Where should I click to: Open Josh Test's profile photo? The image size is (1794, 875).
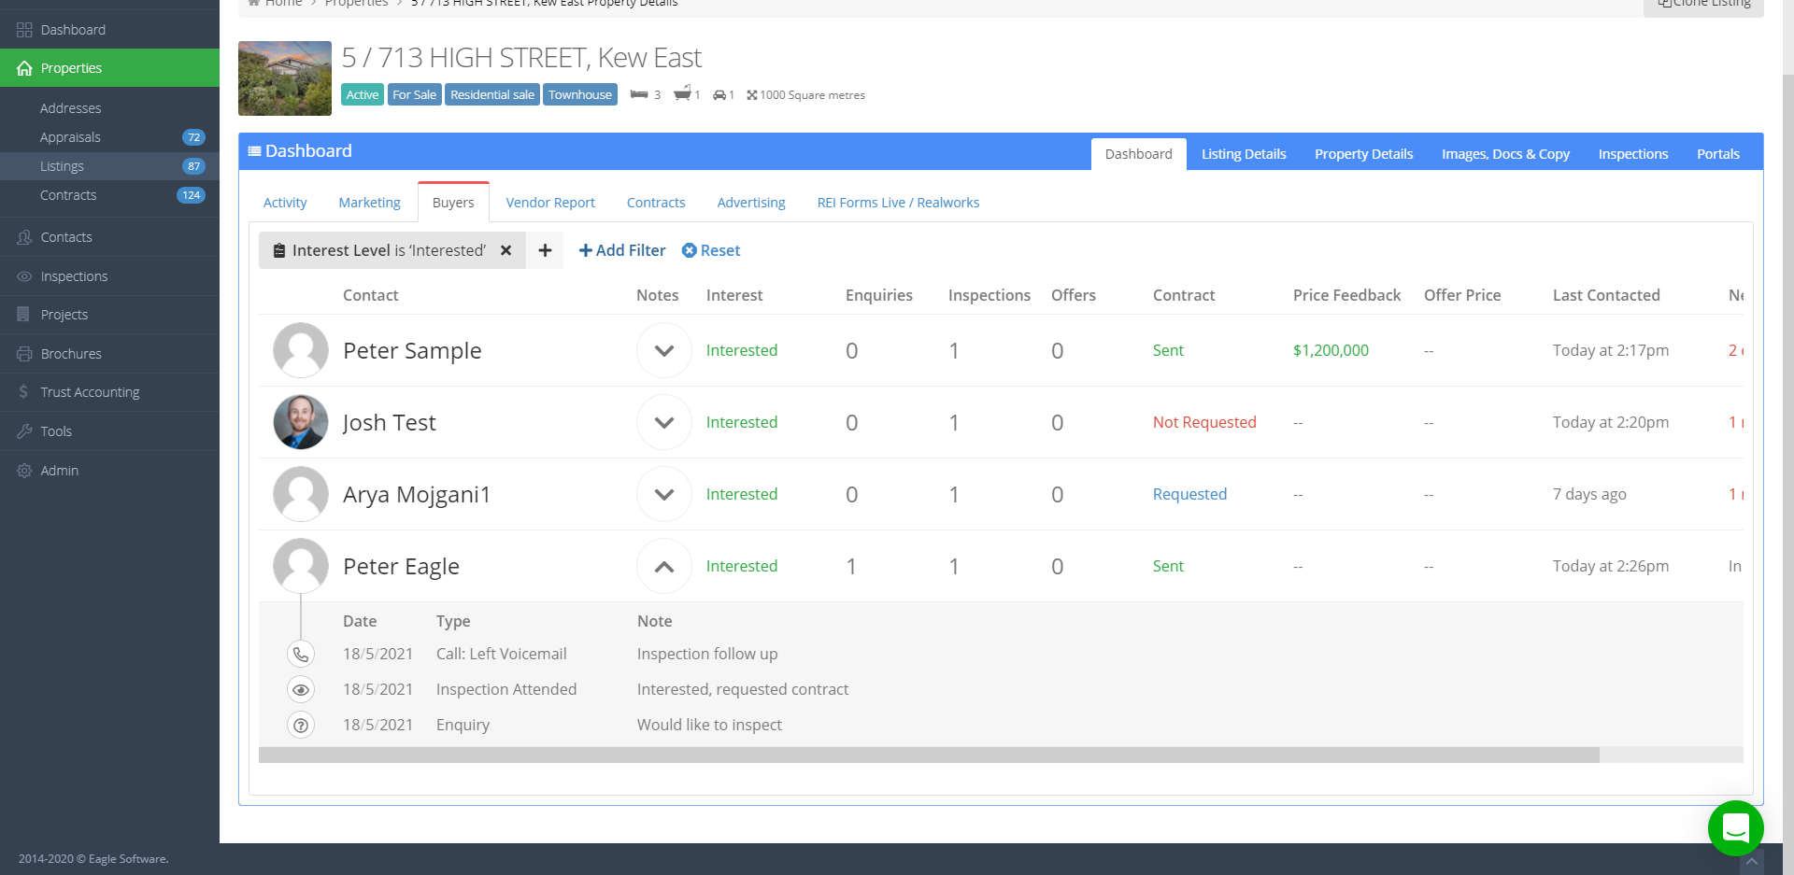tap(301, 422)
